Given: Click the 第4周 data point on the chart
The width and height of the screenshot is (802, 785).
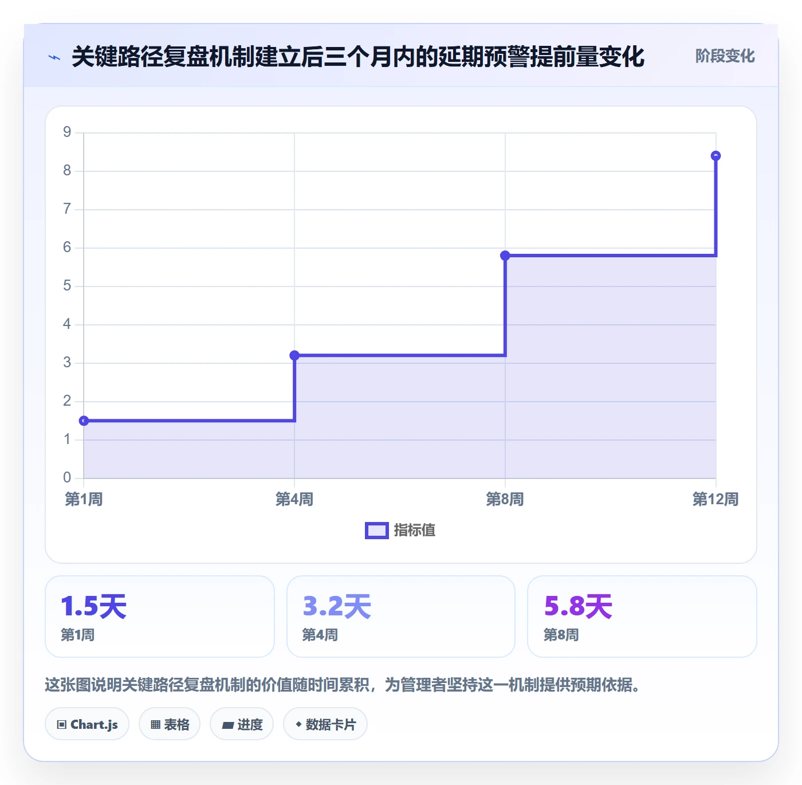Looking at the screenshot, I should [x=294, y=355].
